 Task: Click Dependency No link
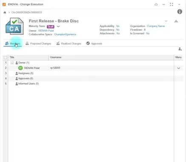[x=118, y=30]
